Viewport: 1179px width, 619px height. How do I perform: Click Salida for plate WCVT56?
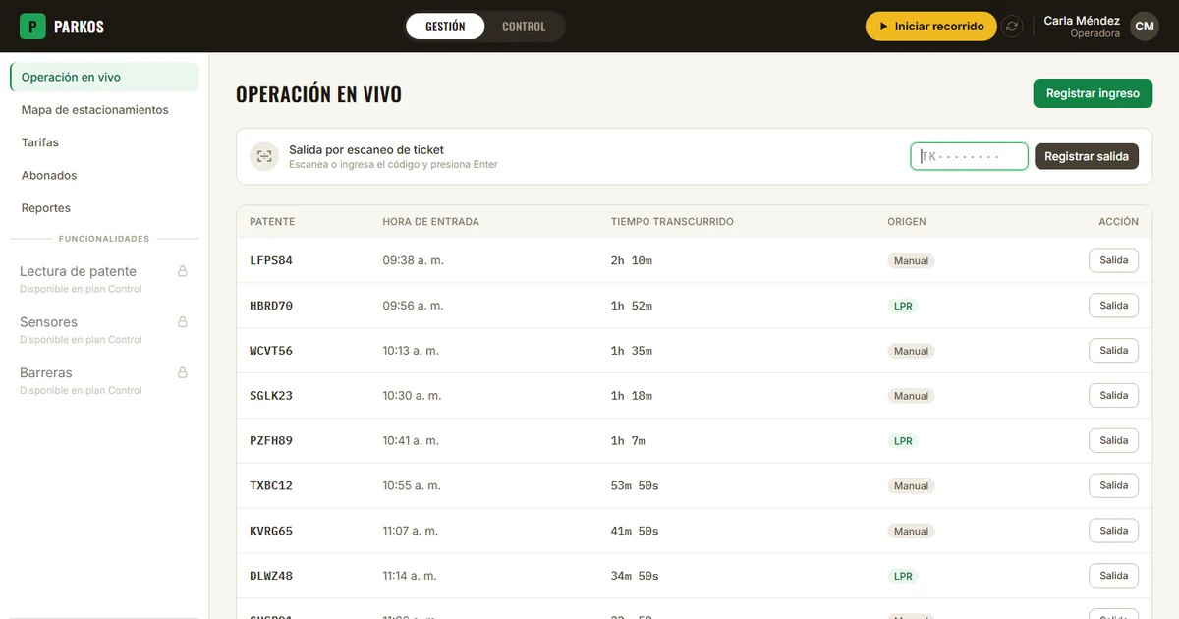(x=1113, y=351)
